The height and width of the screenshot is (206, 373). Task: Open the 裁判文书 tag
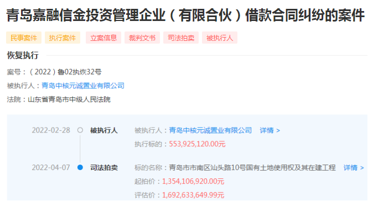coord(142,38)
